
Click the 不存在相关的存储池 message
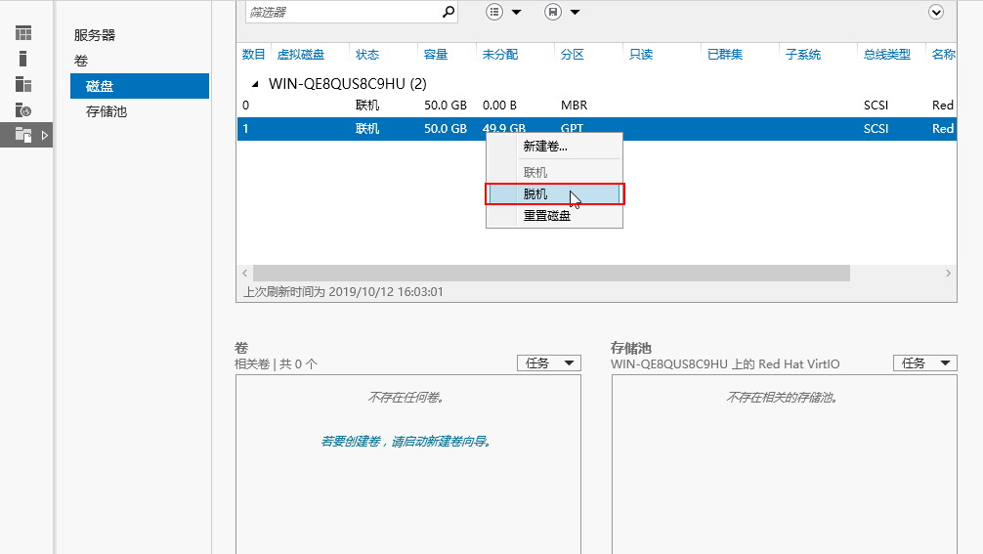coord(783,398)
